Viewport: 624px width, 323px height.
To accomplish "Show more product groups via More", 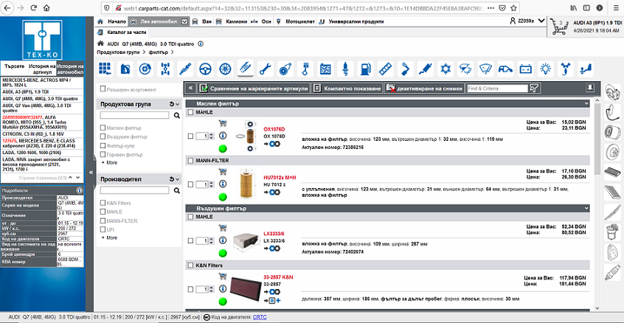I will pos(112,163).
